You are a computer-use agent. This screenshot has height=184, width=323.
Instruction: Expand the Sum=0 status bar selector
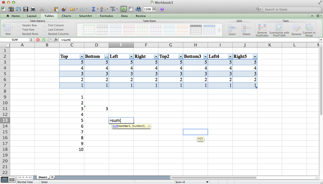tap(207, 182)
